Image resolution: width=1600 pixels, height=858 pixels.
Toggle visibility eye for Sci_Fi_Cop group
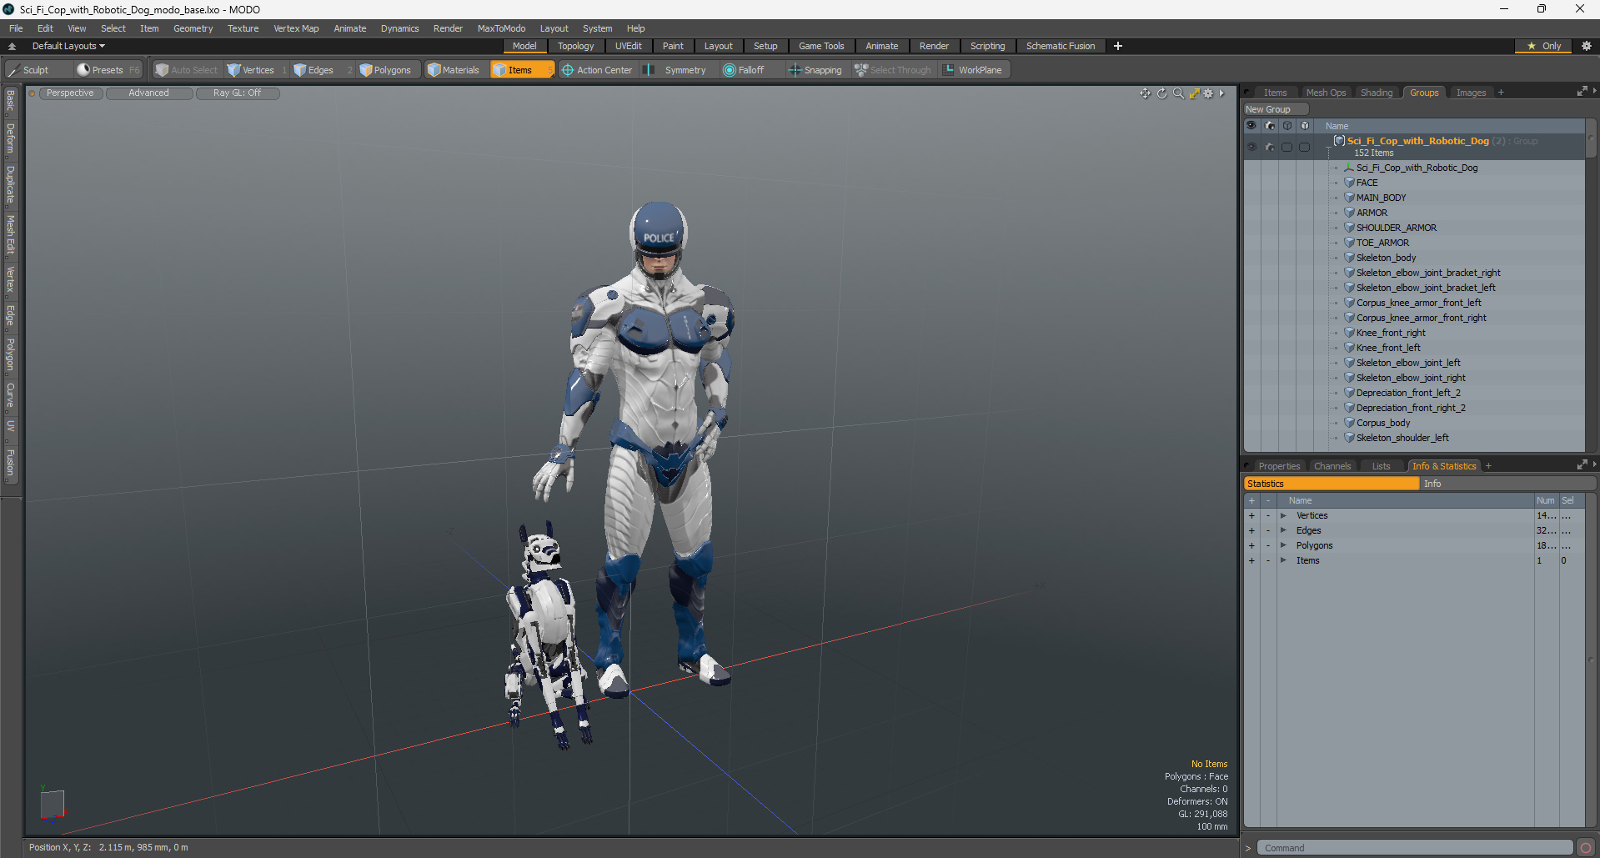click(1251, 147)
